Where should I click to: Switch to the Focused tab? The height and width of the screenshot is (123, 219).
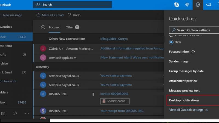tap(54, 27)
